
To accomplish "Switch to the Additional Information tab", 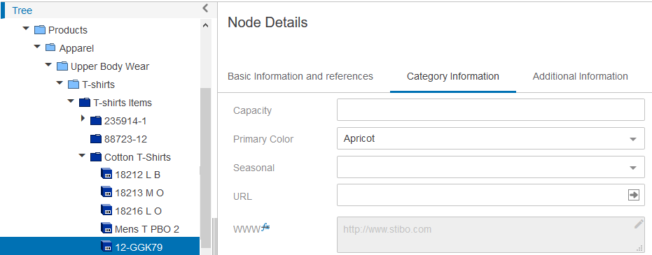I will tap(580, 76).
